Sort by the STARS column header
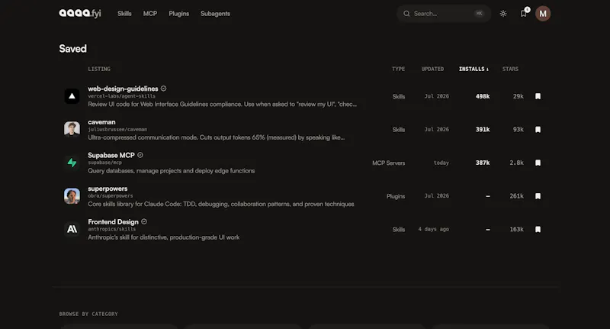 [510, 69]
